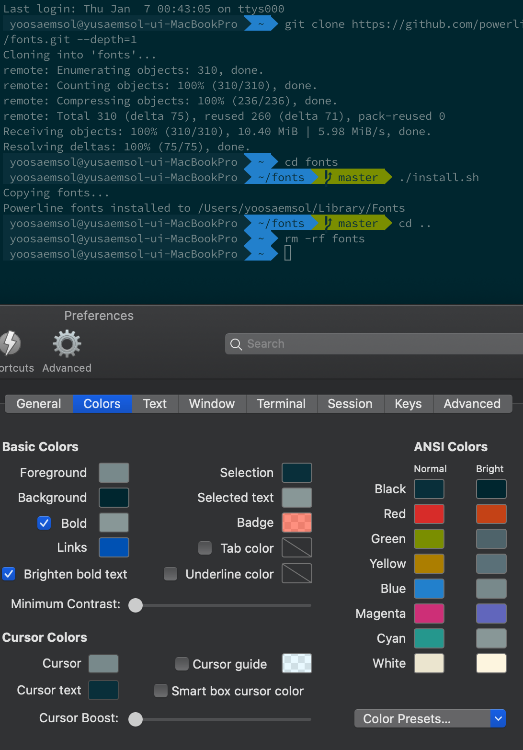Edit the Normal Blue ANSI swatch
Screen dimensions: 523x750
tap(429, 589)
